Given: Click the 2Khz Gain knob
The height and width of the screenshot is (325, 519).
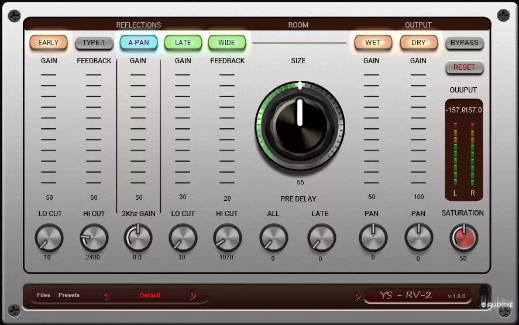Looking at the screenshot, I should click(138, 238).
